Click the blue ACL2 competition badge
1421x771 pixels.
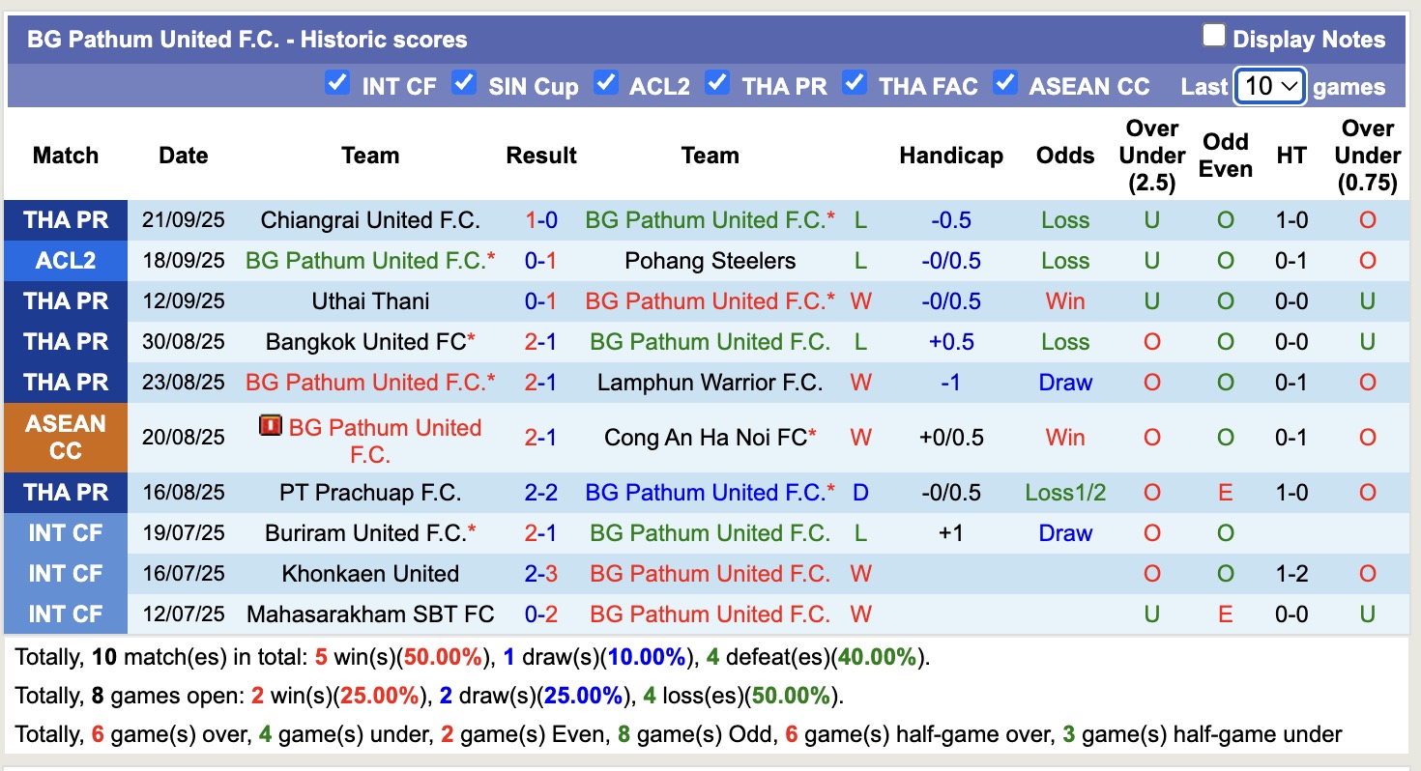pyautogui.click(x=65, y=261)
